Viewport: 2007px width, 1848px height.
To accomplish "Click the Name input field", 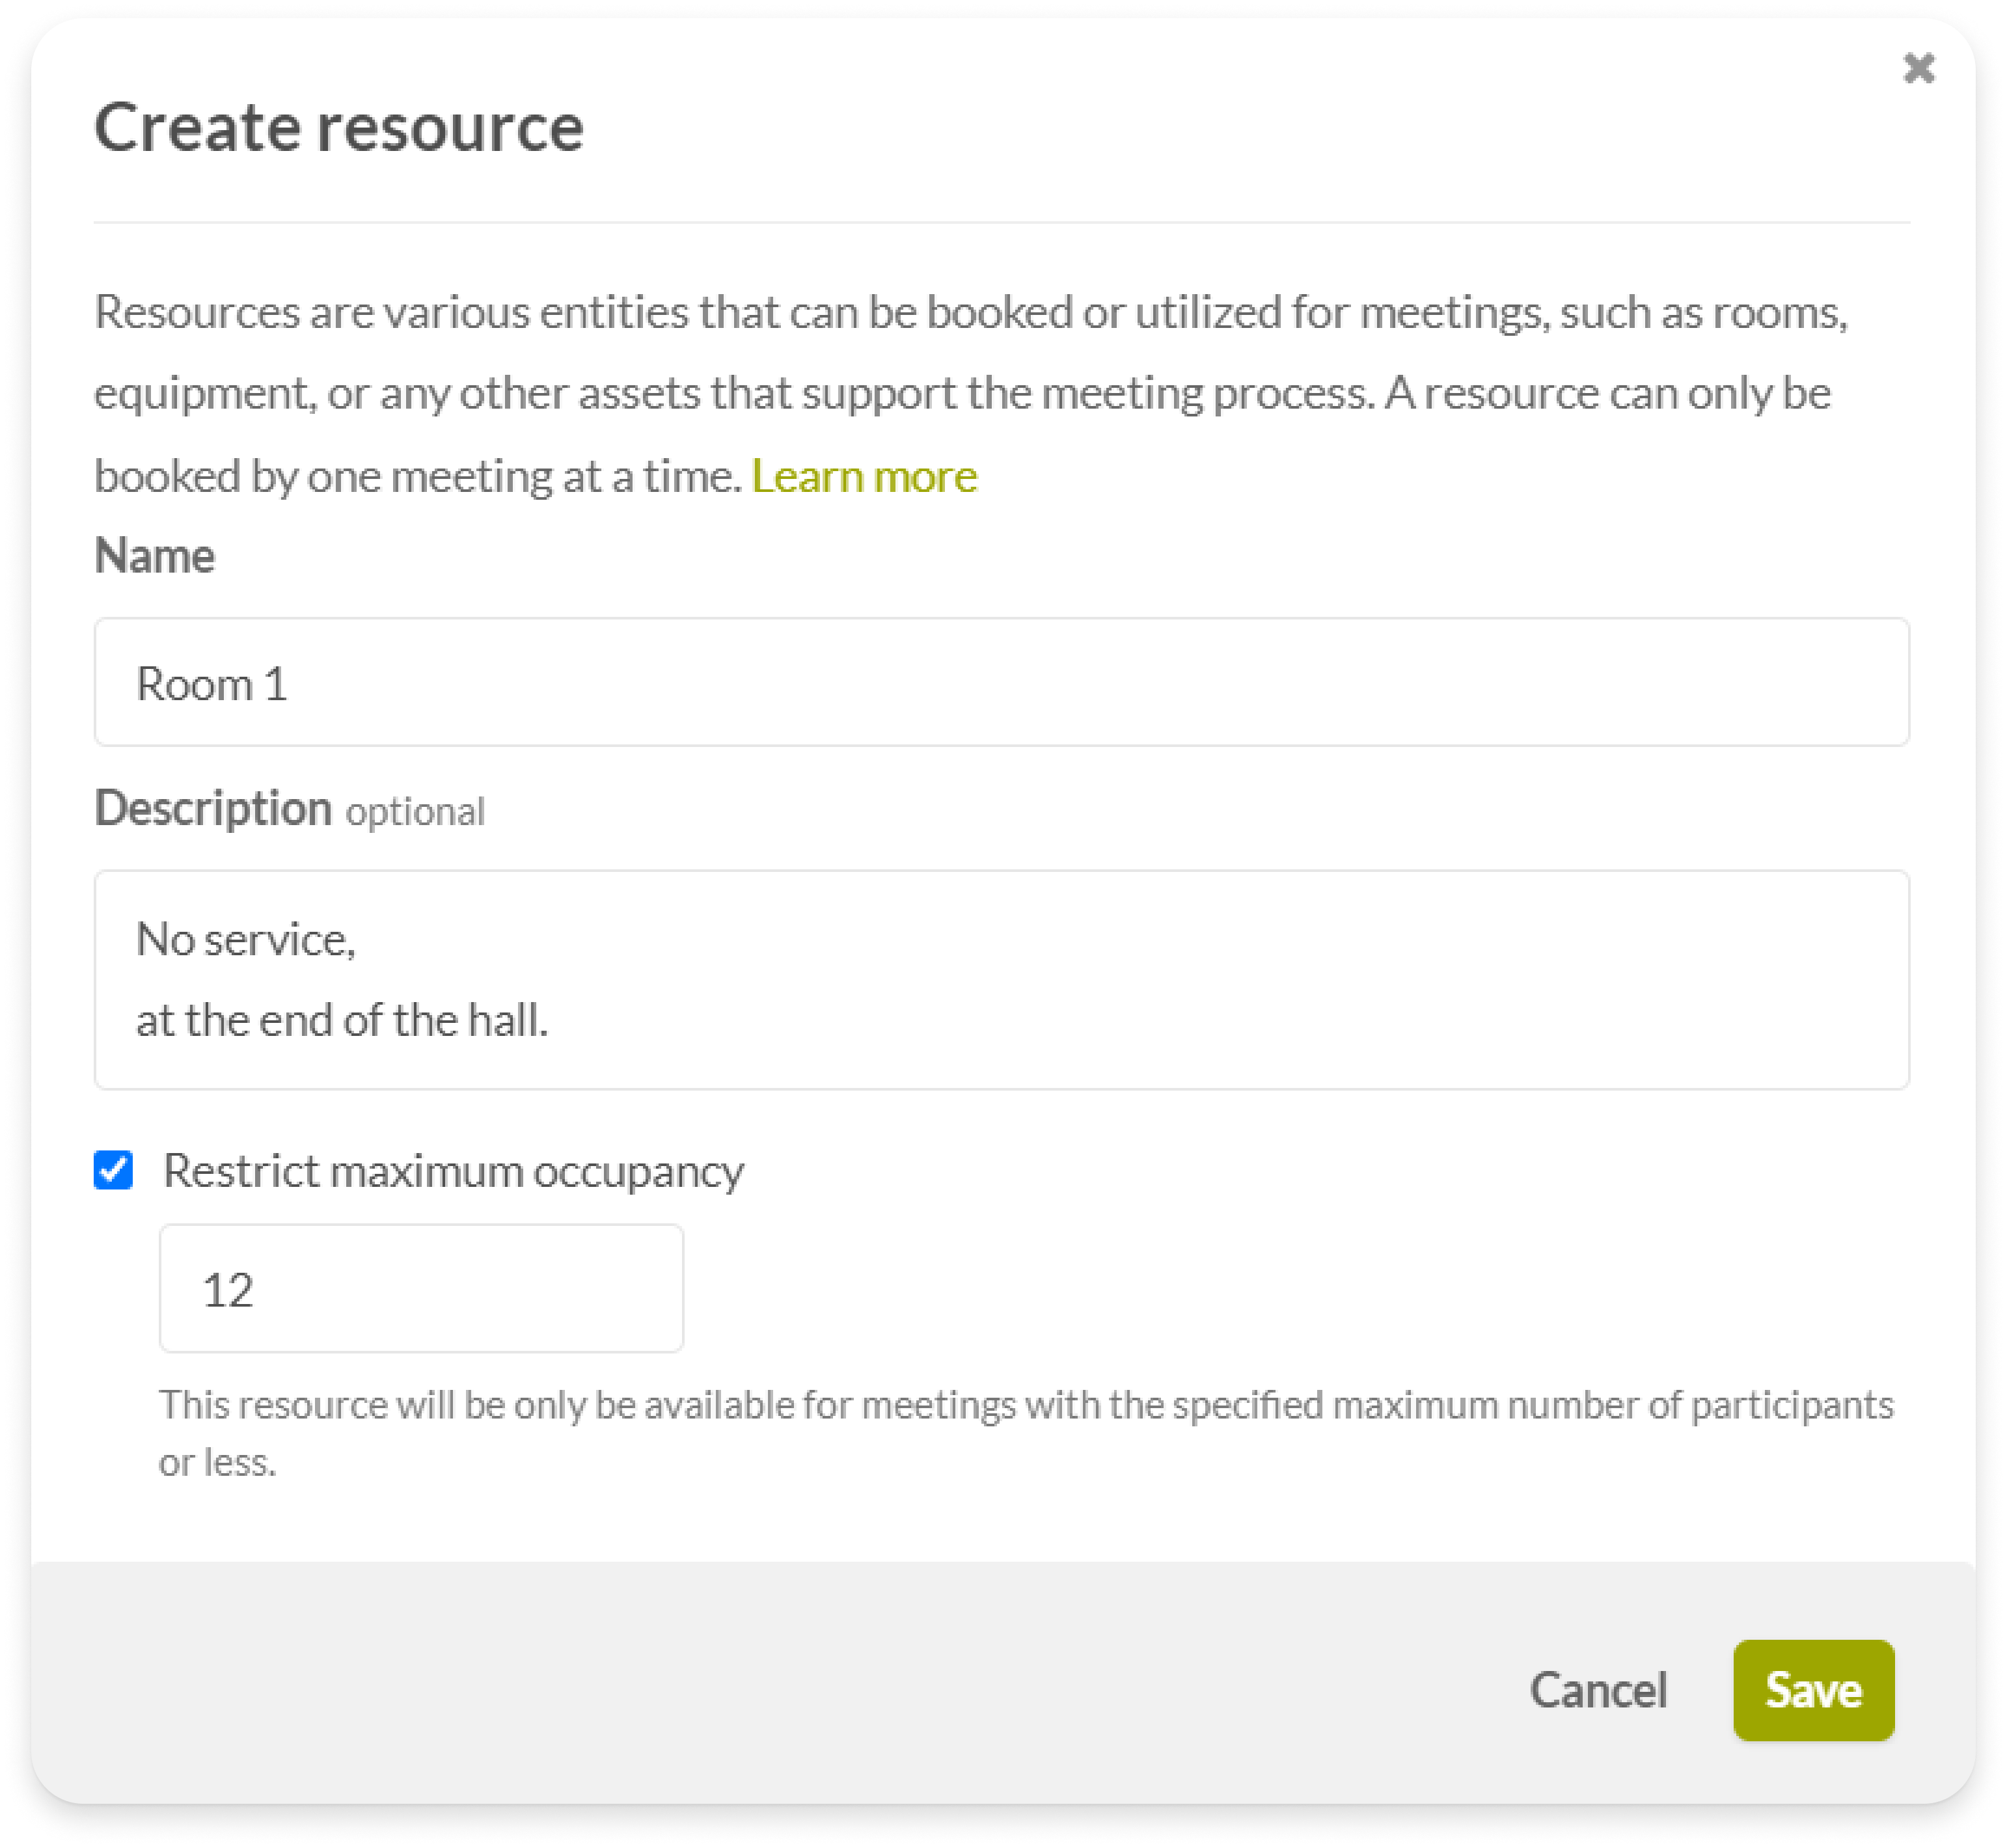I will (x=1001, y=682).
